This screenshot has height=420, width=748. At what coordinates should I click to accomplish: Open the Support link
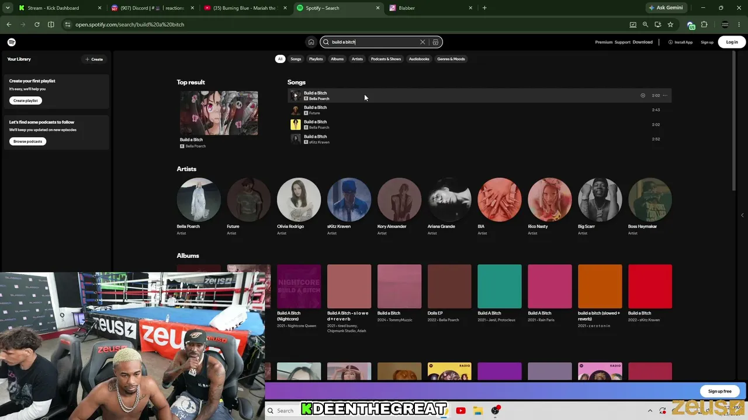click(622, 42)
